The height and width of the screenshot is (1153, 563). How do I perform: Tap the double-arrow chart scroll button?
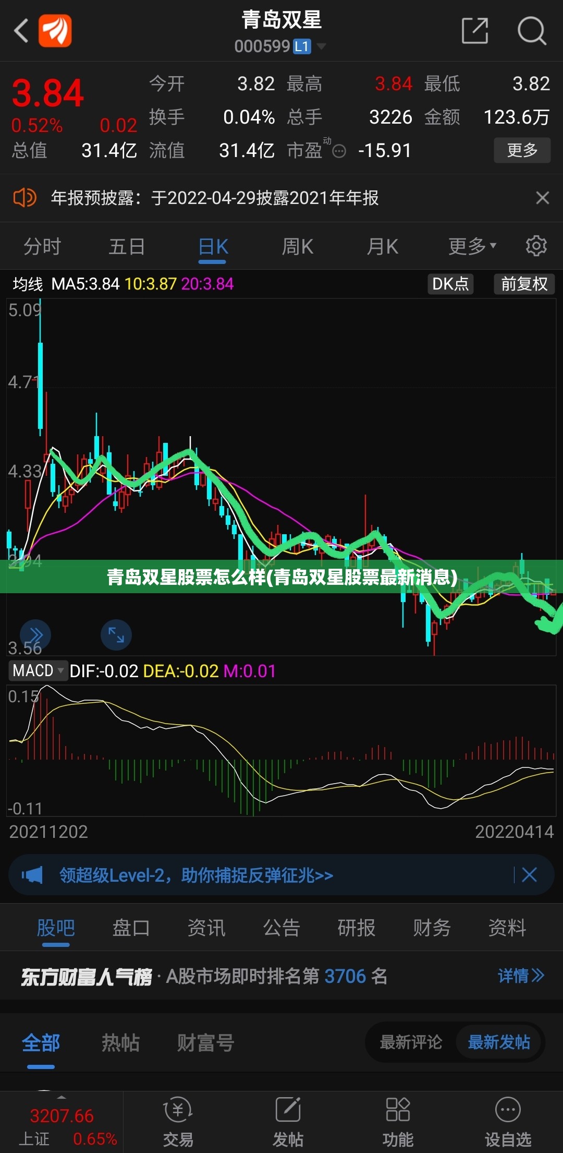pos(35,635)
